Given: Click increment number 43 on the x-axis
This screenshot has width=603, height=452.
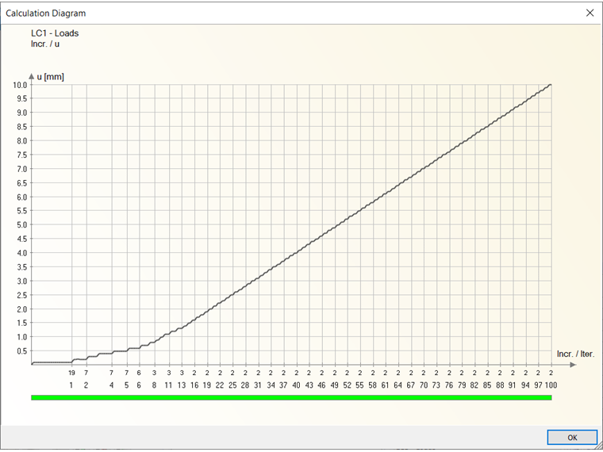Looking at the screenshot, I should (309, 385).
